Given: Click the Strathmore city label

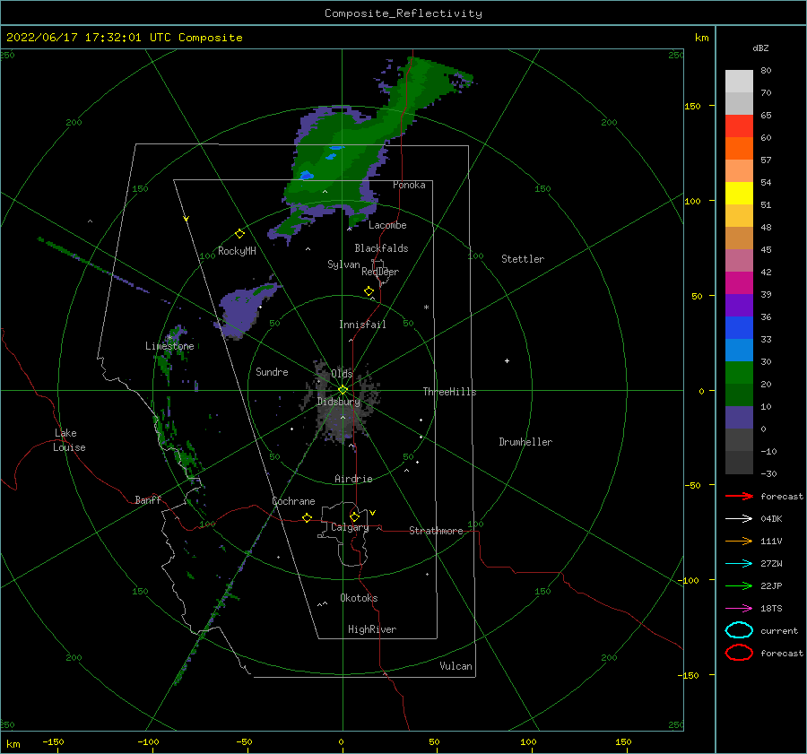Looking at the screenshot, I should [x=436, y=531].
